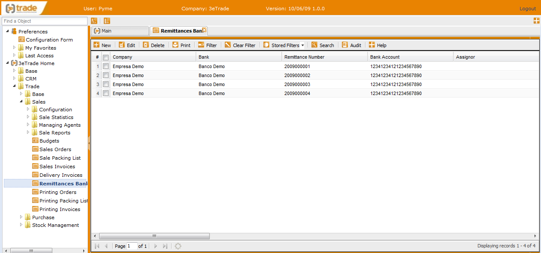This screenshot has height=253, width=541.
Task: Toggle the select-all checkbox in the grid header
Action: [106, 57]
